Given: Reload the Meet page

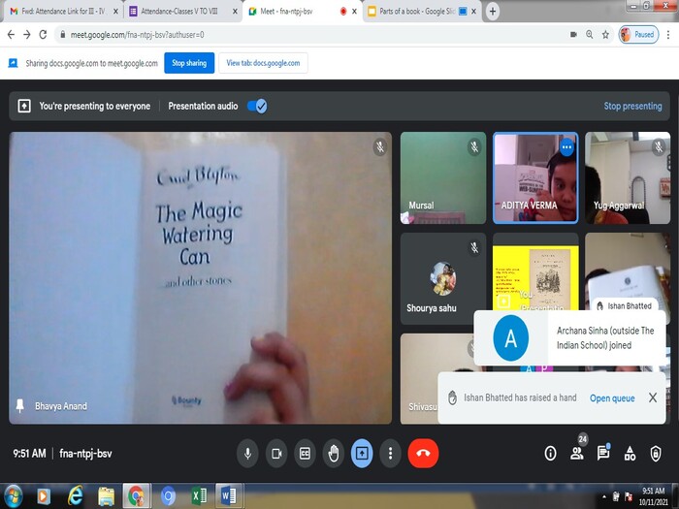Looking at the screenshot, I should pyautogui.click(x=43, y=35).
